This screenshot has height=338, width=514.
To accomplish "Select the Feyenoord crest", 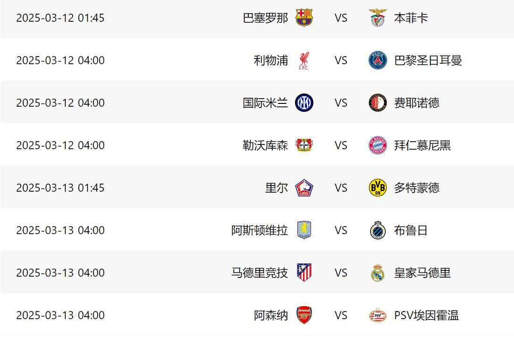I will pyautogui.click(x=378, y=103).
